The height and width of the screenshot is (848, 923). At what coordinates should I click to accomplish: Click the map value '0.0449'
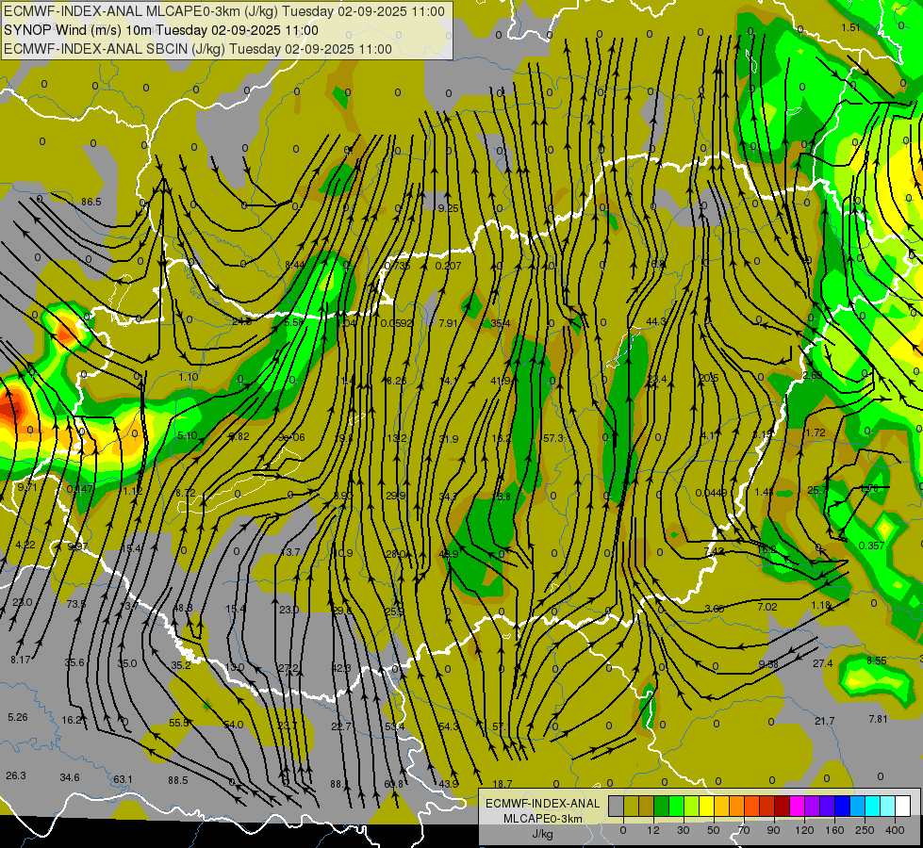point(711,493)
